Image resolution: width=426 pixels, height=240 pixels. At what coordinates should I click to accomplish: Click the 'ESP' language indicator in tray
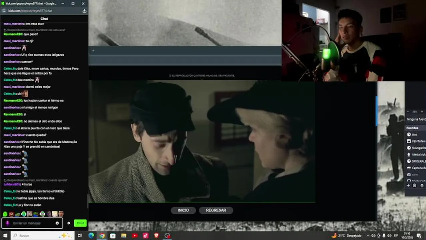pyautogui.click(x=396, y=236)
